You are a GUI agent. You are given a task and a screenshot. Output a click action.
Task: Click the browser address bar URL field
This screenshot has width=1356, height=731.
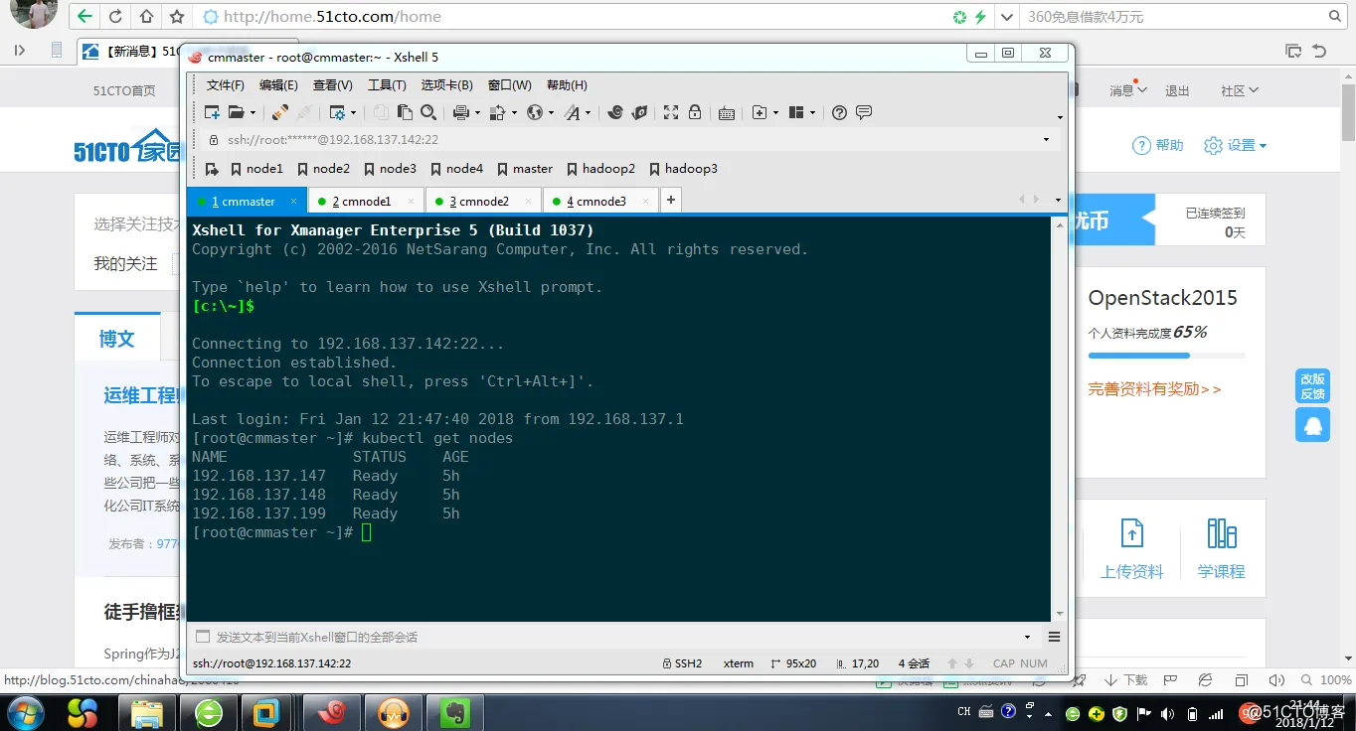(x=577, y=17)
